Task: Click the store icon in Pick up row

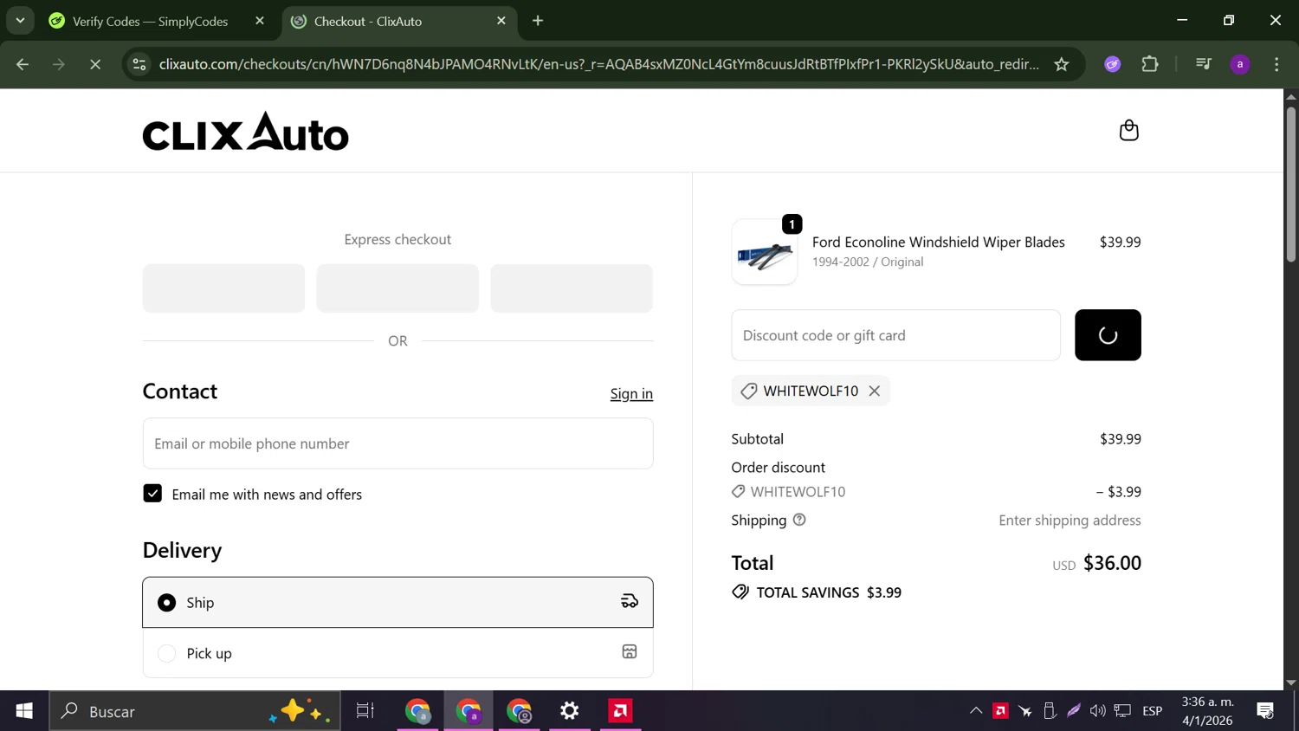Action: (x=630, y=652)
